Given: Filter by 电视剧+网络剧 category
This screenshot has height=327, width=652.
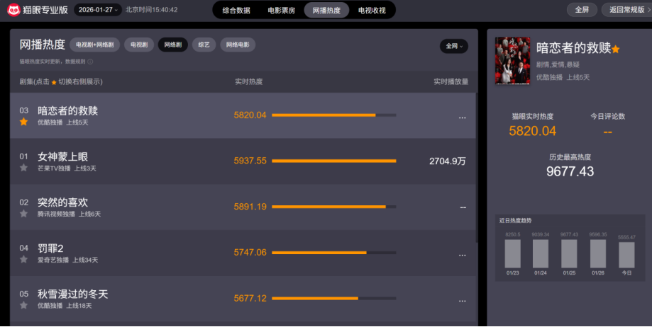Looking at the screenshot, I should pyautogui.click(x=94, y=45).
